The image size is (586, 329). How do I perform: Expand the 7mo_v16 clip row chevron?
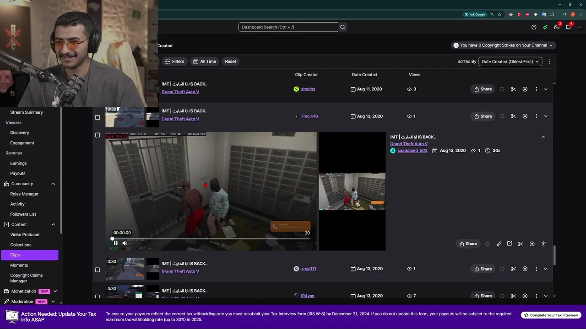(545, 116)
